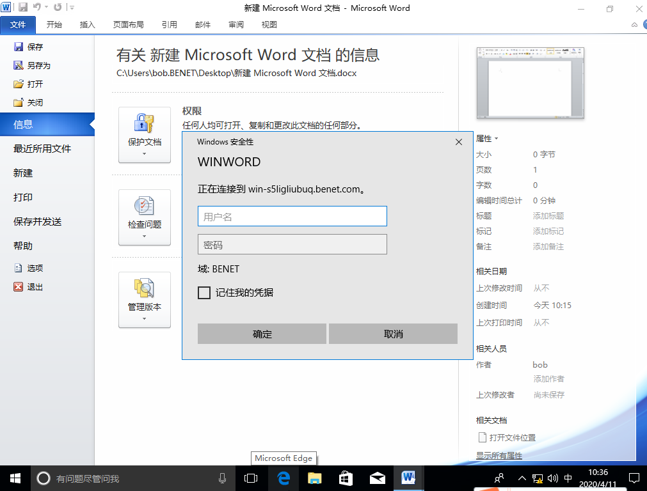647x491 pixels.
Task: Switch to the 开始 ribbon tab
Action: click(54, 25)
